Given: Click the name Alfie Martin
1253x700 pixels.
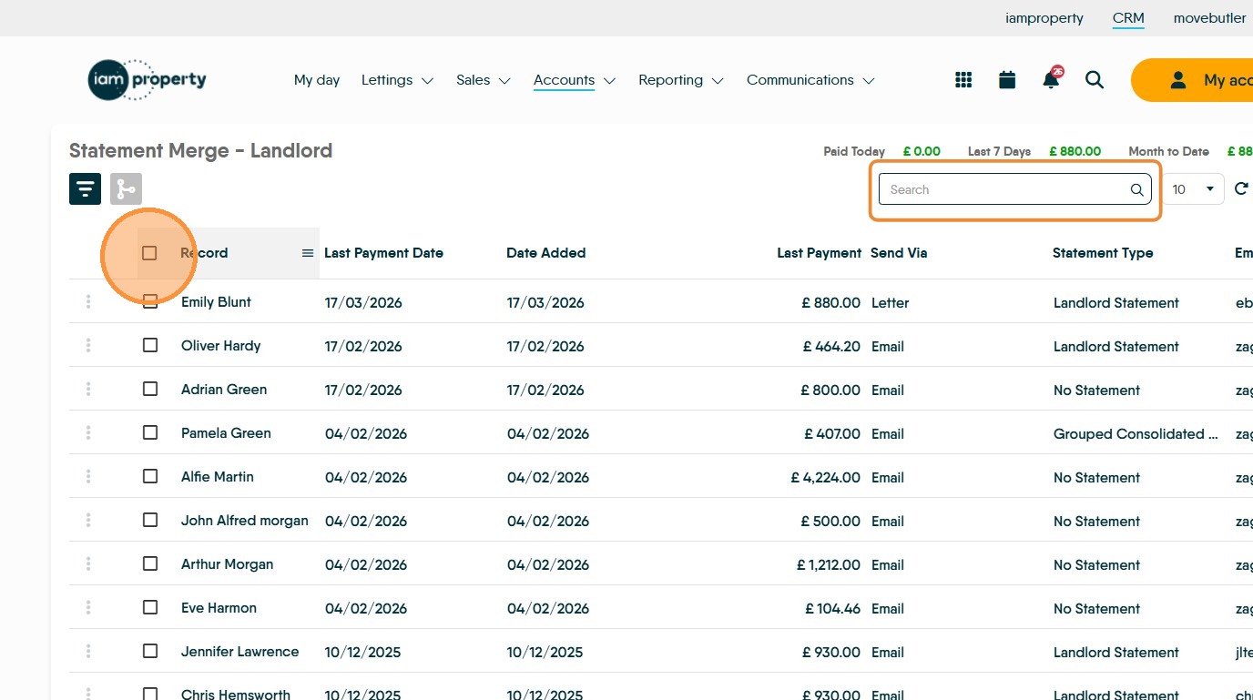Looking at the screenshot, I should click(x=218, y=477).
